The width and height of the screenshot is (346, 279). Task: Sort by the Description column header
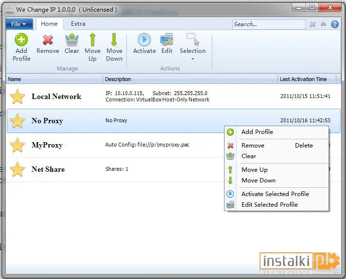[x=190, y=79]
